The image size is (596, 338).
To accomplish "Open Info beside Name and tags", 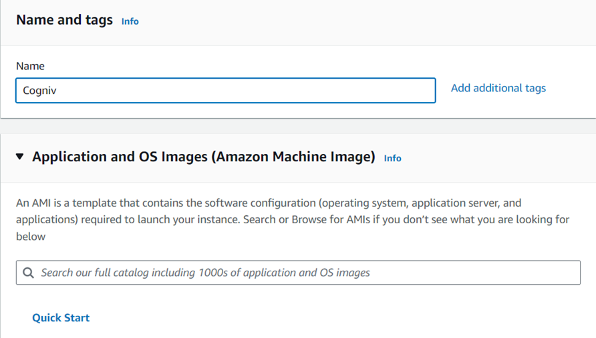I will click(x=130, y=21).
